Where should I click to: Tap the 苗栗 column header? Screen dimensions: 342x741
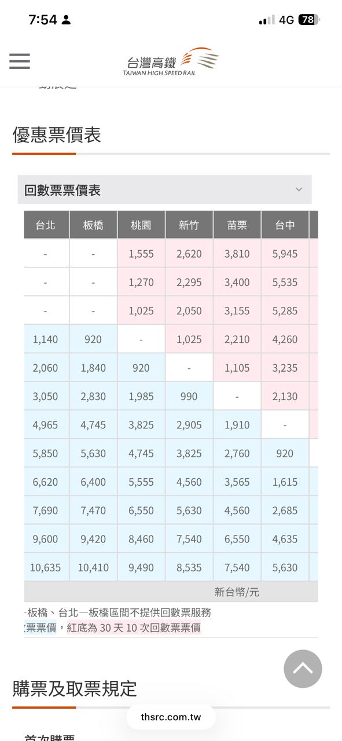[x=237, y=225]
